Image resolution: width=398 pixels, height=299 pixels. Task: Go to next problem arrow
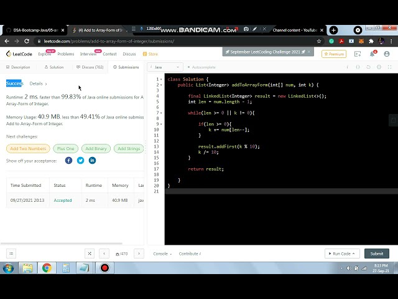(x=139, y=254)
